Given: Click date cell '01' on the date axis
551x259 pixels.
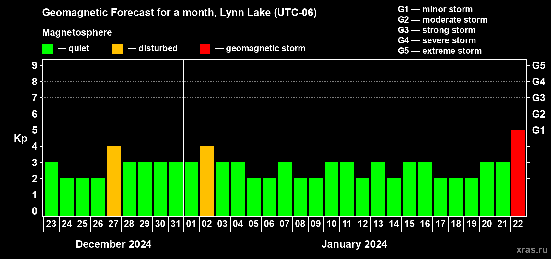Looking at the screenshot, I should (192, 224).
